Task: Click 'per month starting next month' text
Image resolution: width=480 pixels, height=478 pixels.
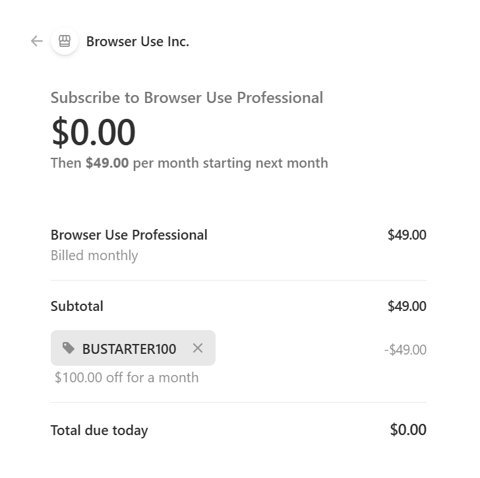Action: (x=230, y=163)
